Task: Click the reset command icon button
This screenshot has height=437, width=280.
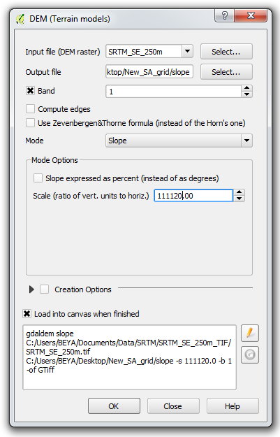Action: 250,354
